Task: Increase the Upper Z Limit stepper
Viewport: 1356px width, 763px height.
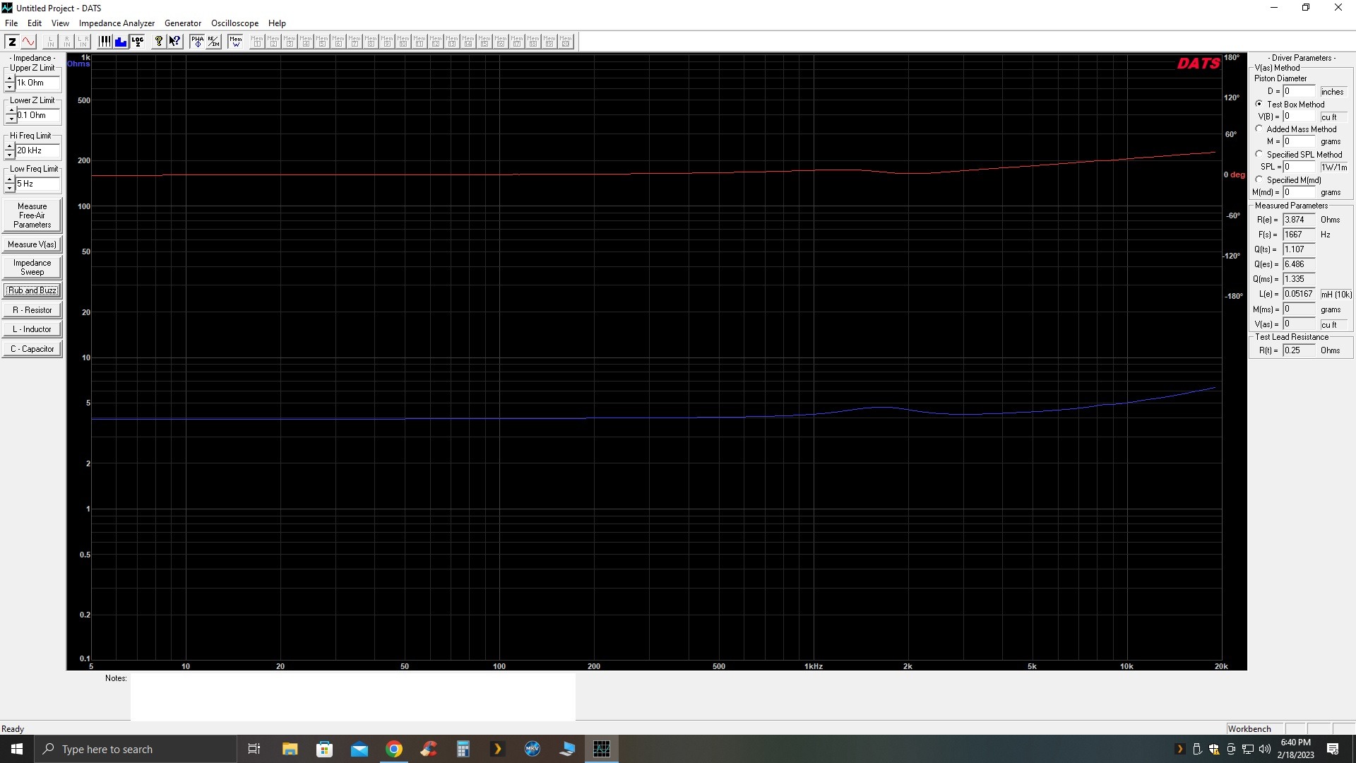Action: [9, 79]
